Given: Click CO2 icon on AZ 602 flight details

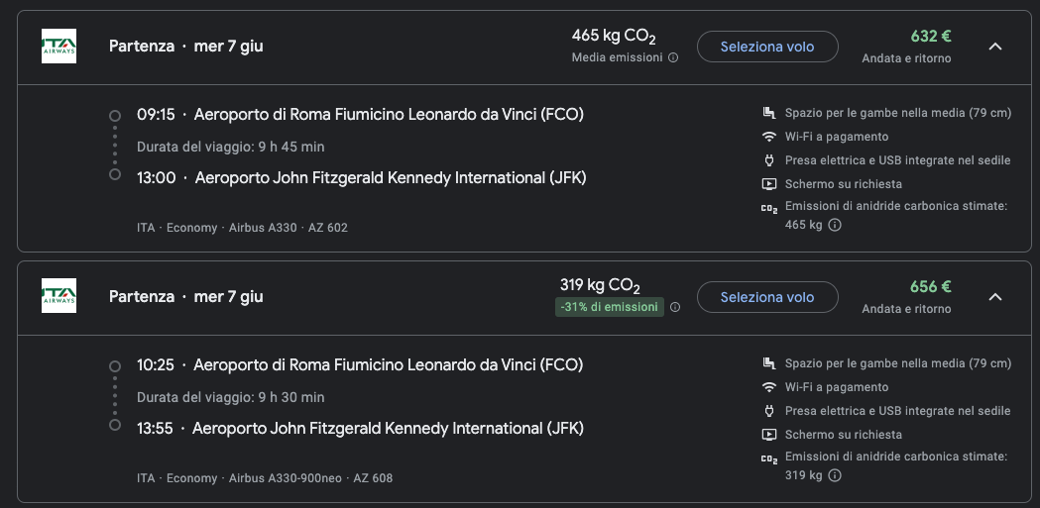Looking at the screenshot, I should pyautogui.click(x=768, y=209).
